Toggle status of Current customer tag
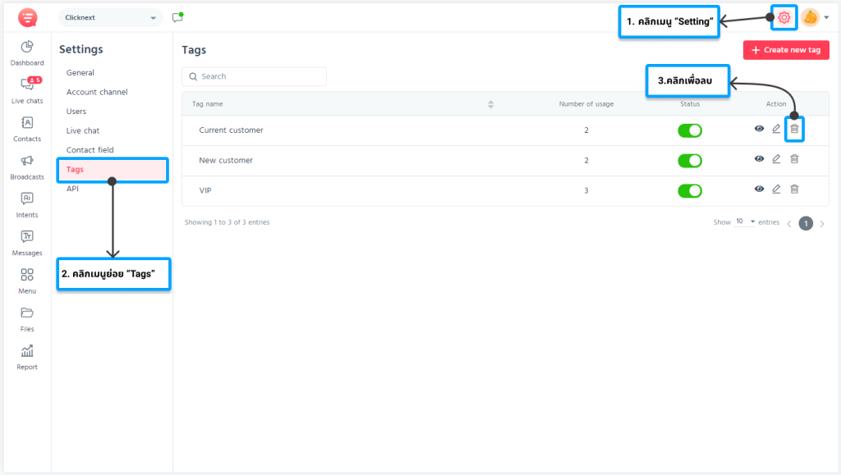Viewport: 841px width, 475px height. pyautogui.click(x=690, y=130)
